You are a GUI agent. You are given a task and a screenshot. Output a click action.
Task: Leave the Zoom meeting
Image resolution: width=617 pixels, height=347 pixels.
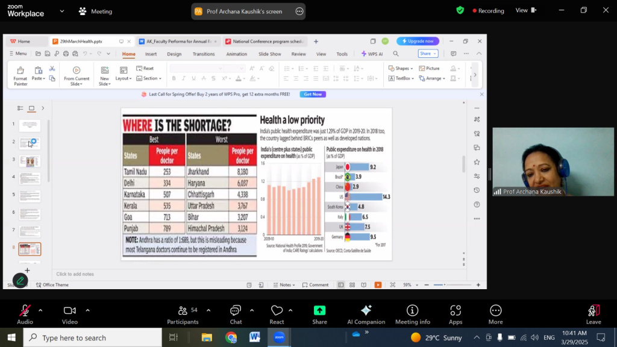coord(594,314)
